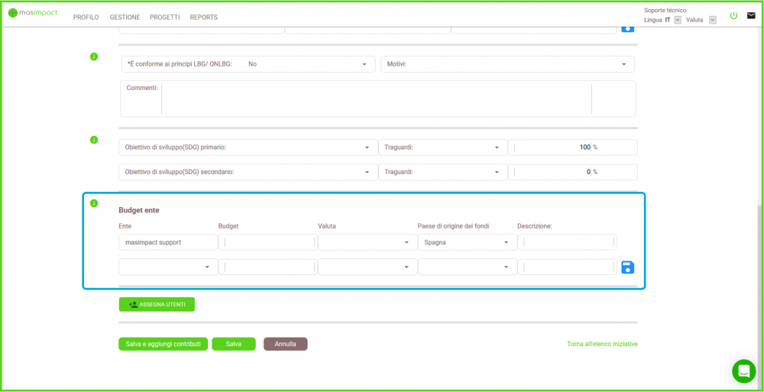This screenshot has height=392, width=764.
Task: Expand the Motivi dropdown
Action: click(507, 64)
